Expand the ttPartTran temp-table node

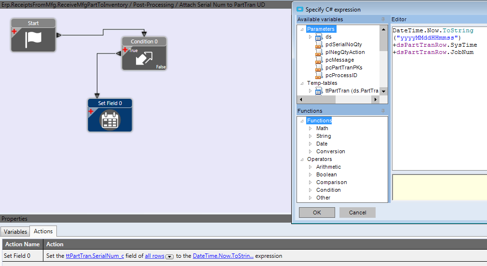tap(310, 91)
